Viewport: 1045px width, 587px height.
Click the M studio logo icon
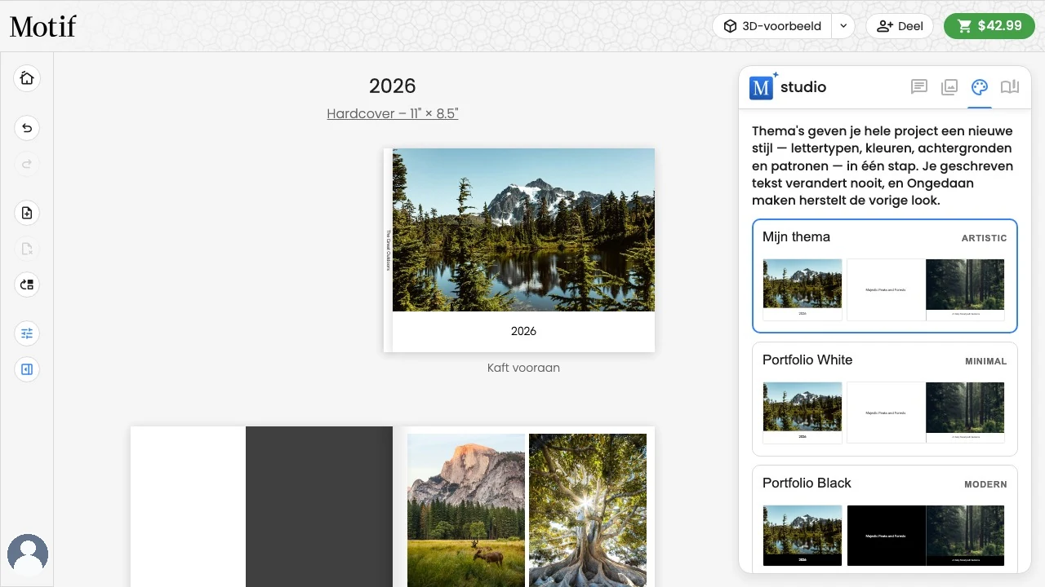coord(762,87)
